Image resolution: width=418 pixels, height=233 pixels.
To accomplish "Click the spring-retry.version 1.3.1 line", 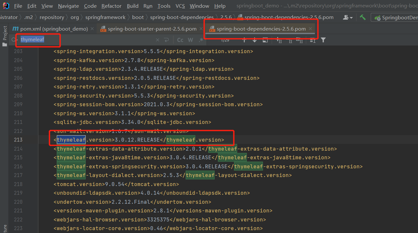I will click(134, 87).
